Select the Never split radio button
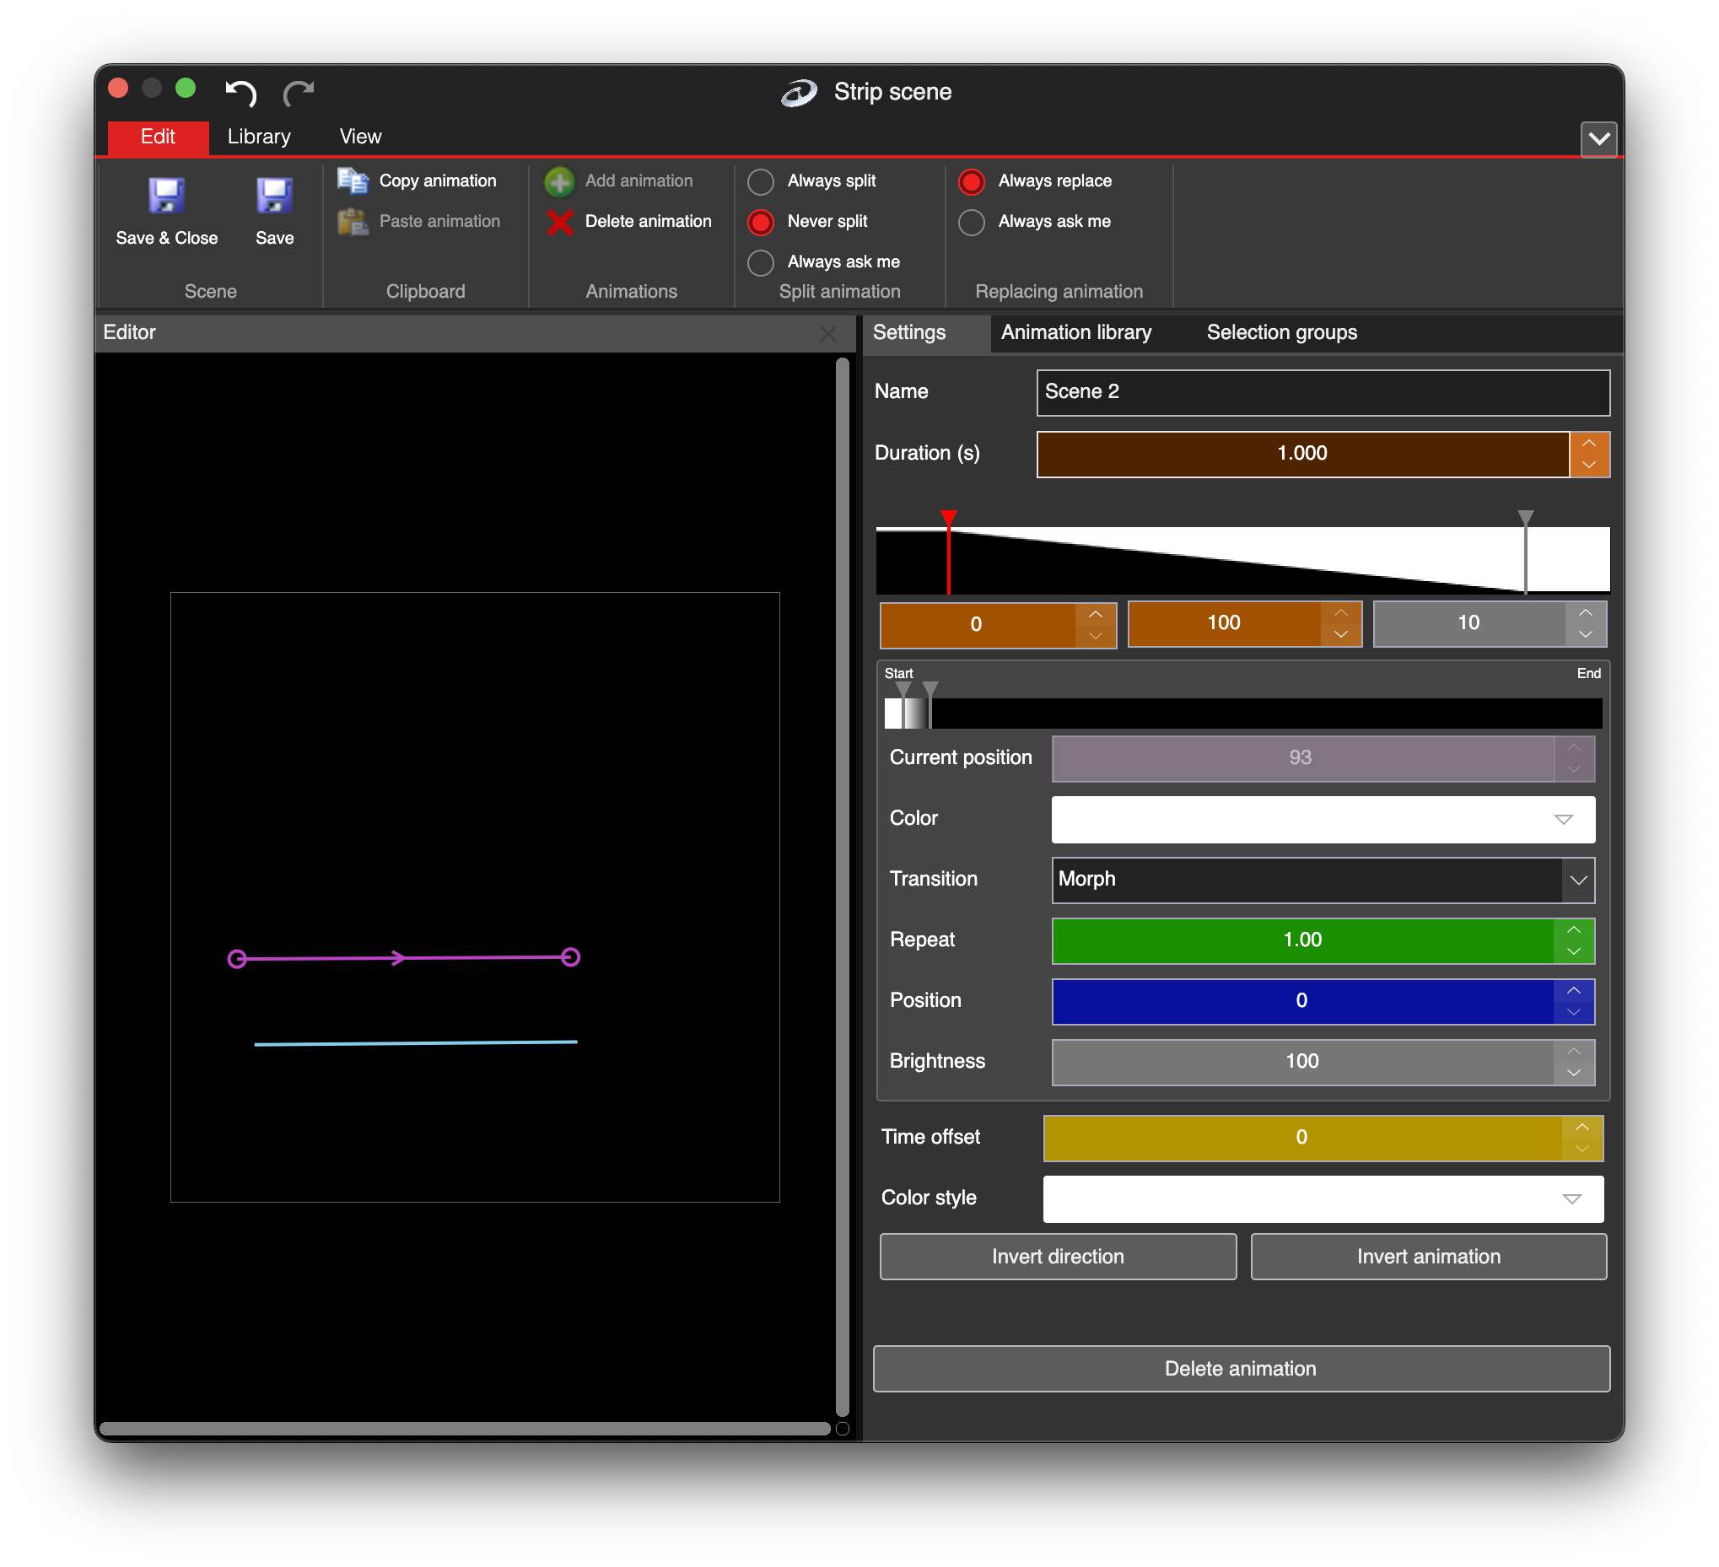Viewport: 1719px width, 1567px height. (761, 222)
